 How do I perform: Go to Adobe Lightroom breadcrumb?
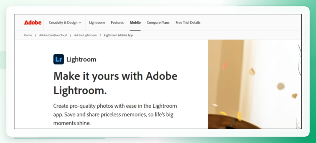85,35
